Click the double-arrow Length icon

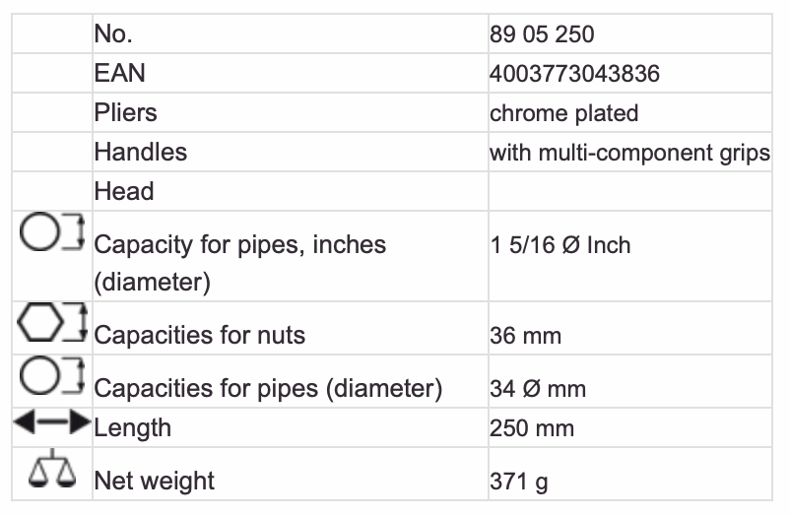(51, 425)
